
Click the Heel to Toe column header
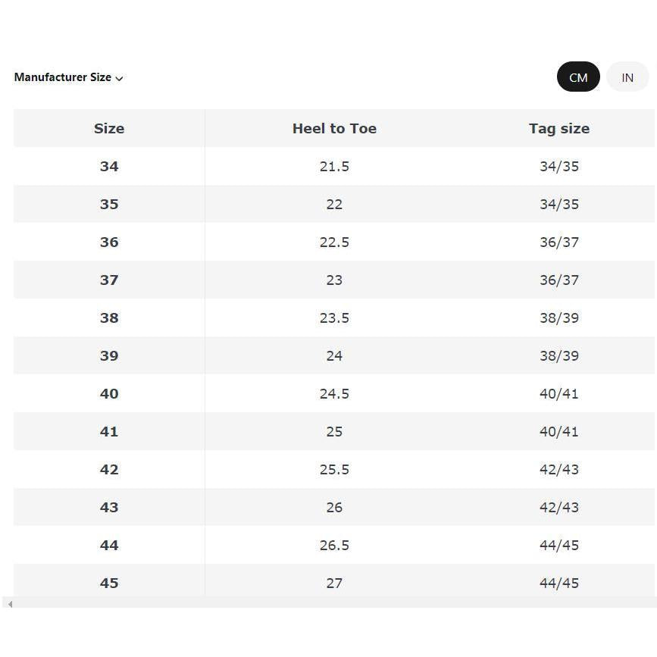click(334, 128)
